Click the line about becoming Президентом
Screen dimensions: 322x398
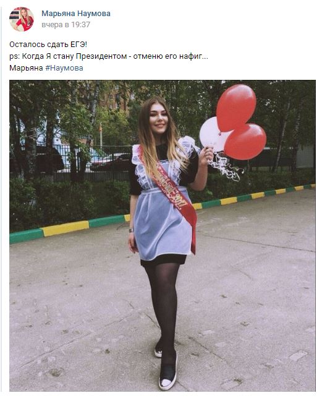pos(109,56)
